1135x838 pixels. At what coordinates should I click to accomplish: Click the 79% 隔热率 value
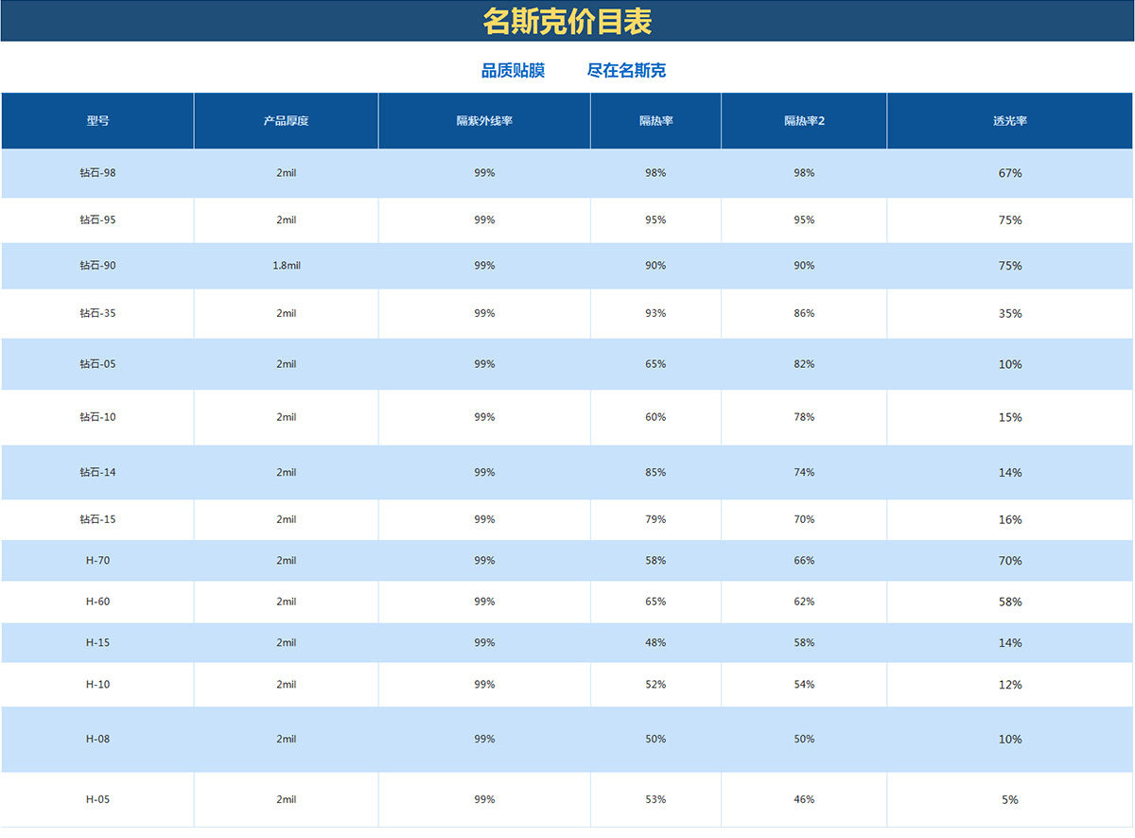point(655,519)
